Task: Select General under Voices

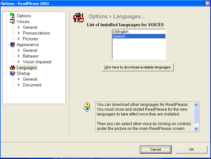Action: coord(30,27)
